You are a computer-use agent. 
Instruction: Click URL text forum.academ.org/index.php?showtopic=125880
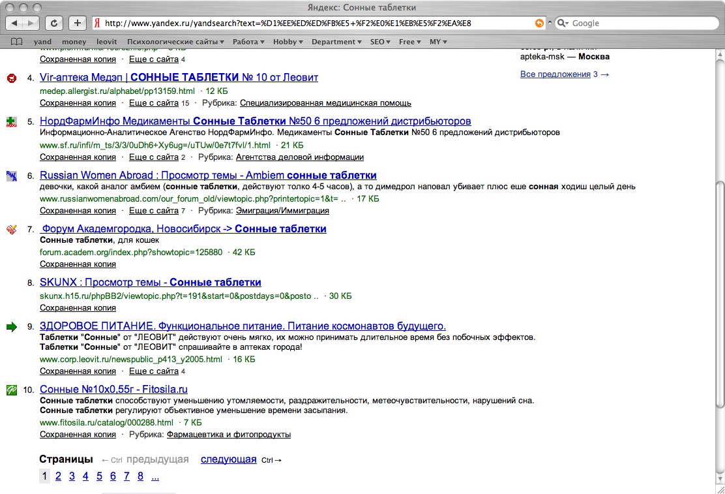[131, 253]
